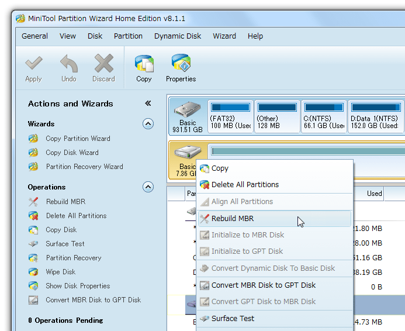Collapse the Operations section
The height and width of the screenshot is (331, 405).
pyautogui.click(x=148, y=187)
